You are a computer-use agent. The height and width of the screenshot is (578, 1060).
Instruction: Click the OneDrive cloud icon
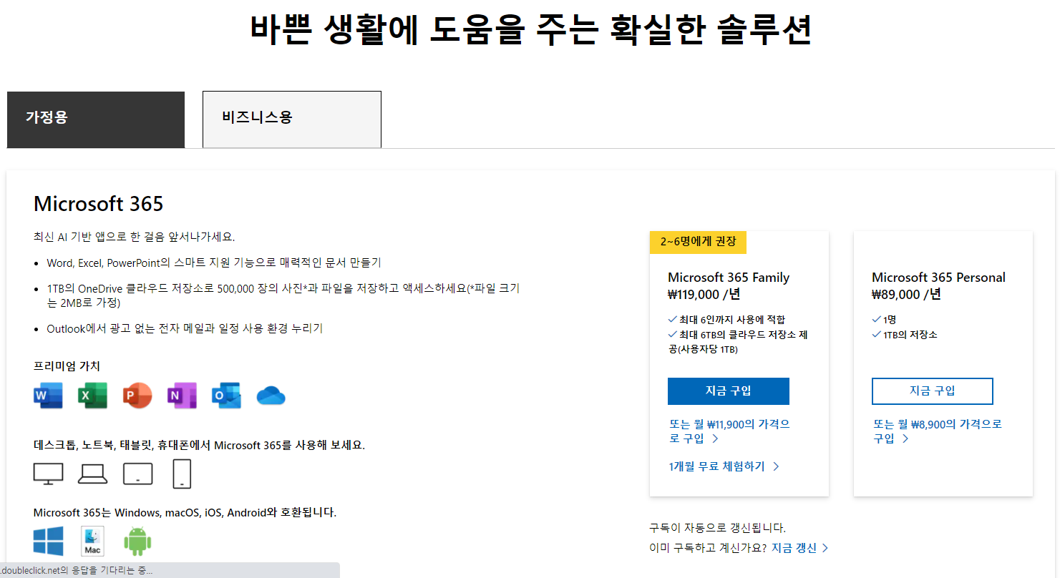[x=271, y=396]
